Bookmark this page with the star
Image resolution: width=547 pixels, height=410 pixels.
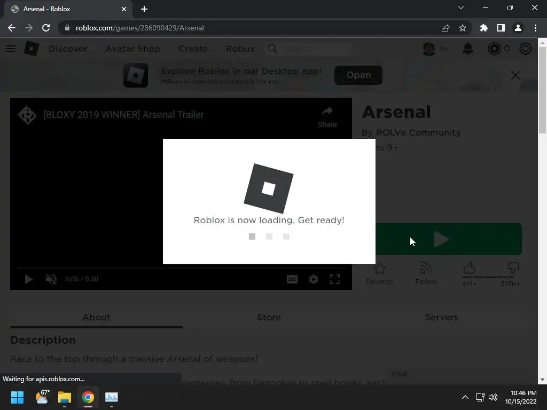pos(463,28)
